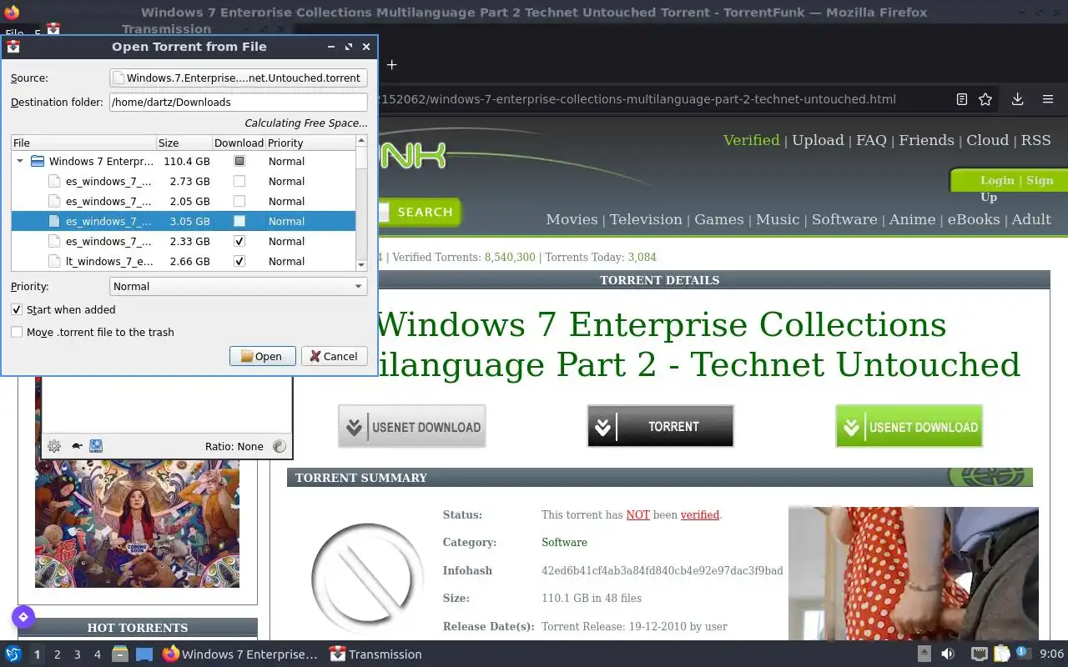
Task: Disable Start when added
Action: (17, 309)
